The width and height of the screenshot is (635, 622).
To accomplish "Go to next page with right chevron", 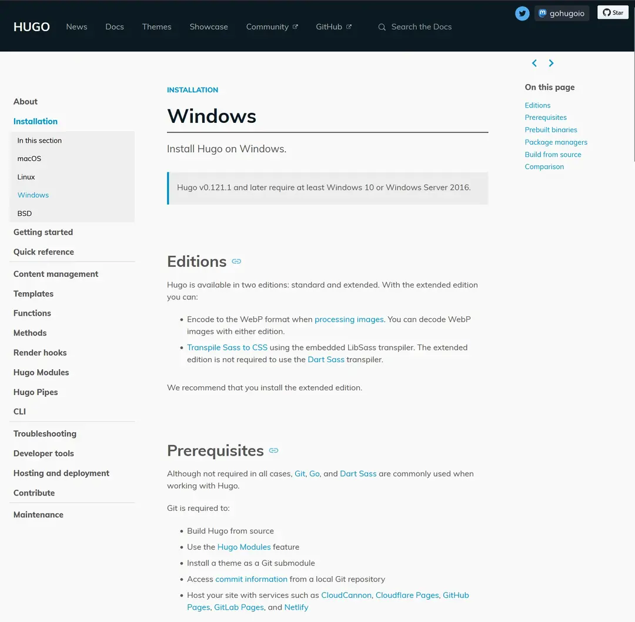I will pyautogui.click(x=551, y=63).
